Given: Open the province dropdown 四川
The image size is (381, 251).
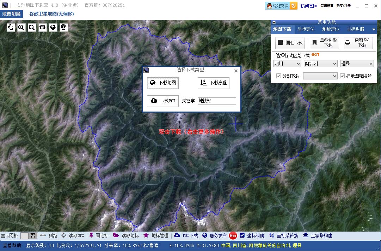Looking at the screenshot, I should click(287, 64).
